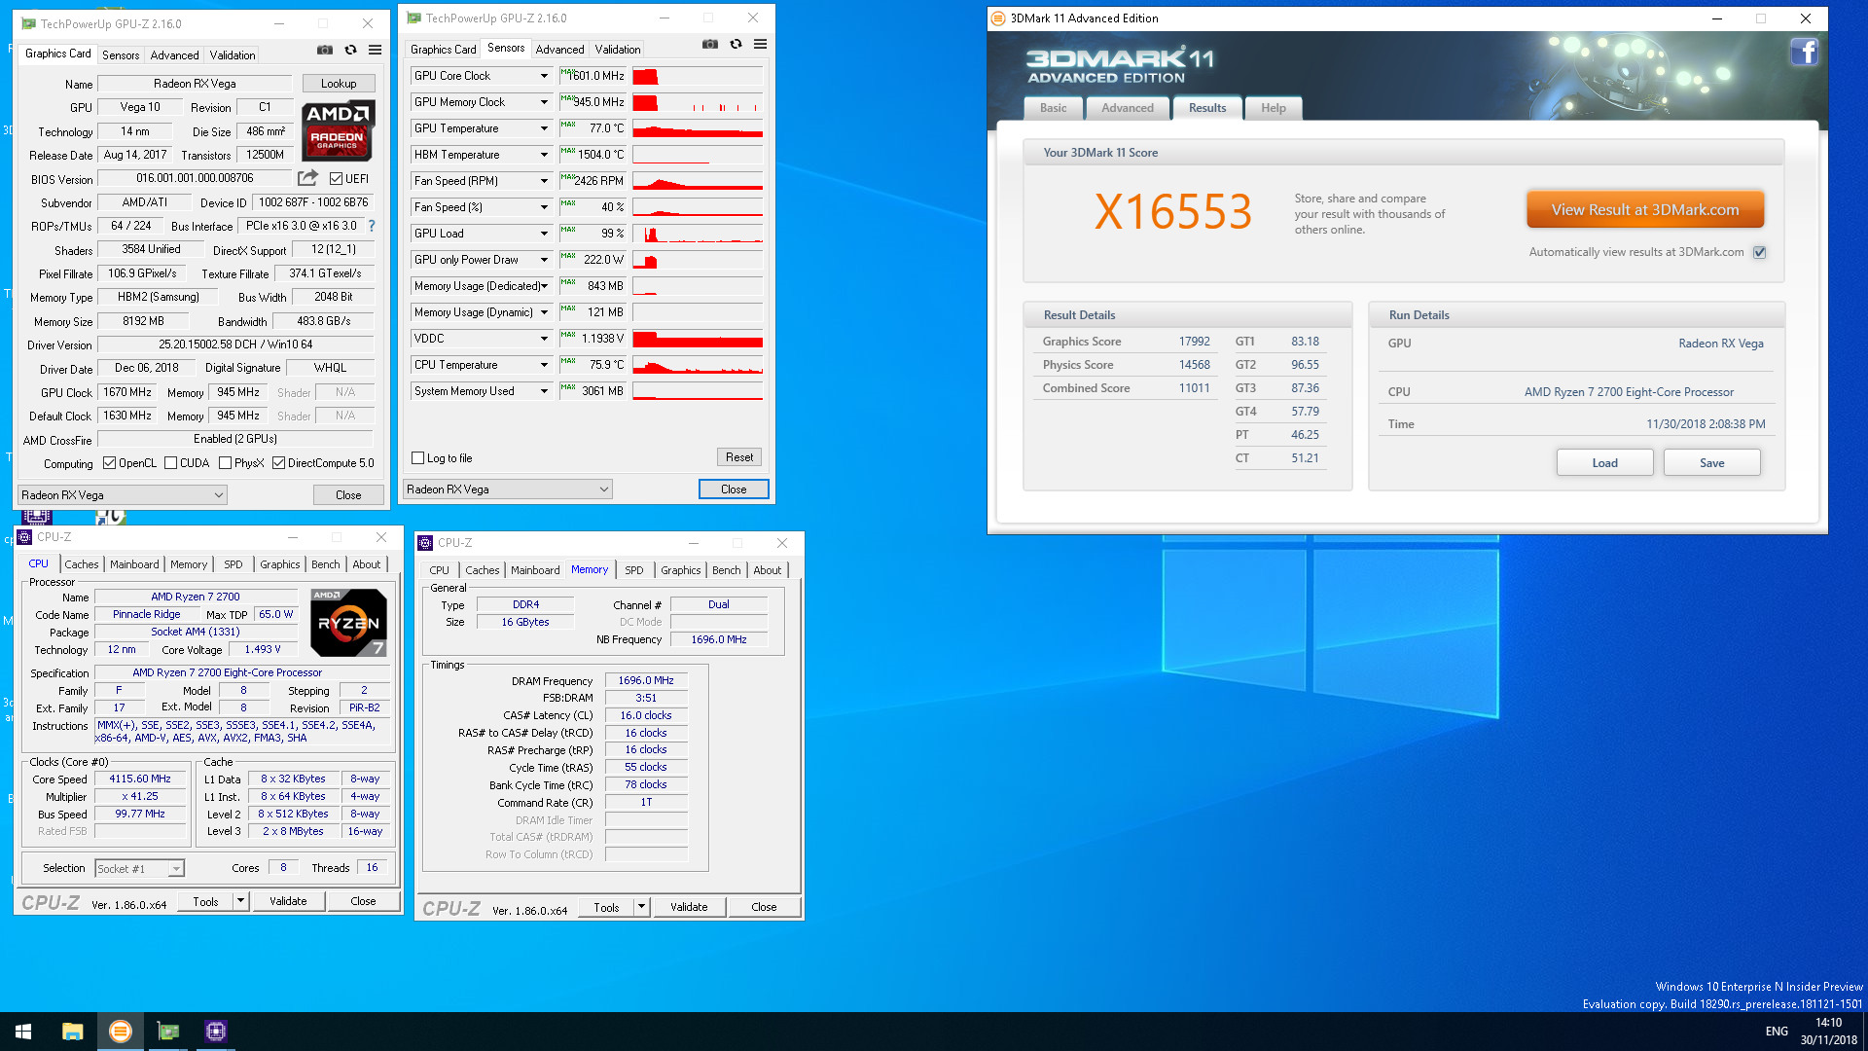Image resolution: width=1868 pixels, height=1051 pixels.
Task: Open GPU selection dropdown in Sensors window
Action: pos(508,489)
